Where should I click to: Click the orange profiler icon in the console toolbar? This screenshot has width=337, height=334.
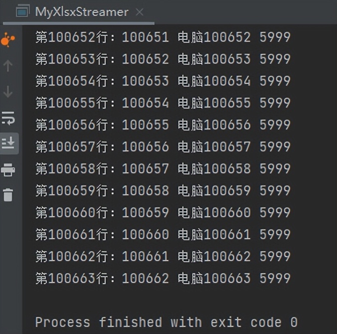point(8,40)
